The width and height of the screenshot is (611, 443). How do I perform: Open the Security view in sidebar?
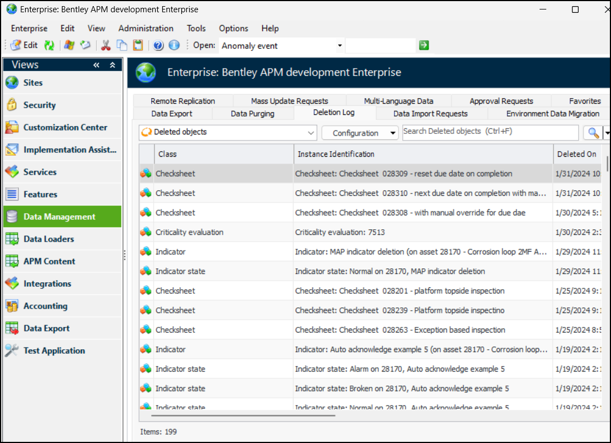39,105
